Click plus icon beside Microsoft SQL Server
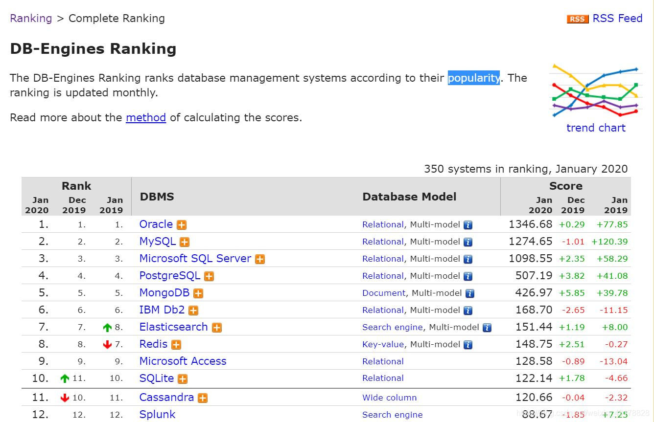The width and height of the screenshot is (654, 422). pyautogui.click(x=260, y=259)
